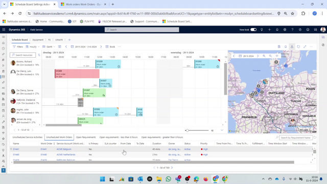This screenshot has height=184, width=327.
Task: Open Unscheduled Service Activities tab
Action: 27,137
